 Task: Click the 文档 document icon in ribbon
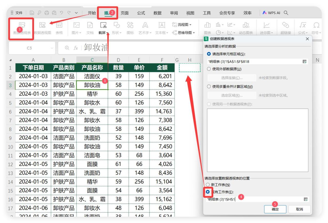(x=90, y=25)
